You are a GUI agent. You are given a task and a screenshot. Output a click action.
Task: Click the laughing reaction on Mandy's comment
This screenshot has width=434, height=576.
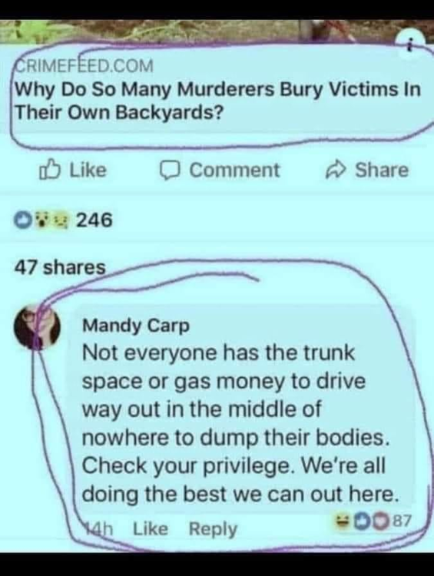pos(340,521)
